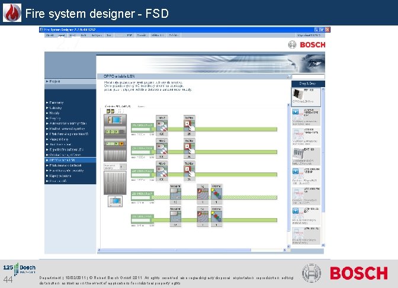Select the second item in the Drag & Drop list

tap(306, 117)
